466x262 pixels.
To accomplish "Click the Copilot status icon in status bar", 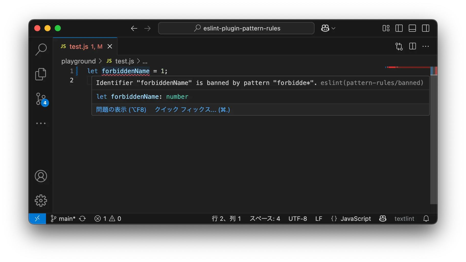I will [x=383, y=219].
